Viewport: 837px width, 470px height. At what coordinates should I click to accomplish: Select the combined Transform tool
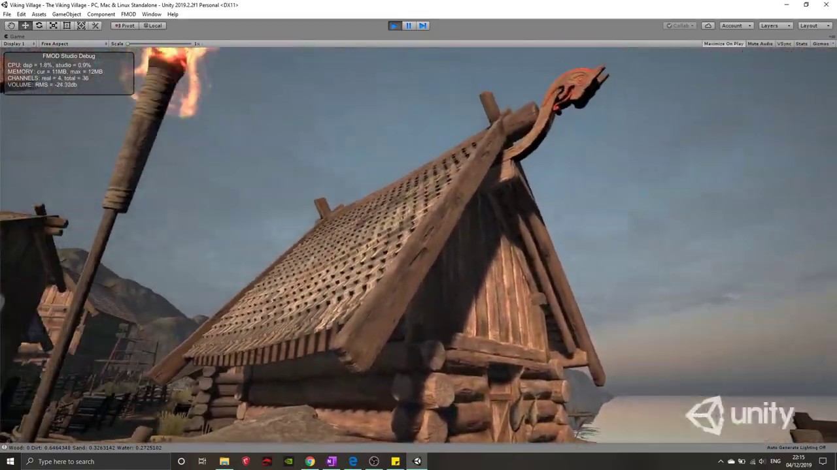tap(82, 25)
